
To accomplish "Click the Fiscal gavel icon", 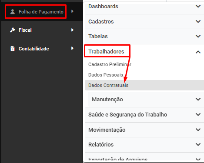I will click(x=13, y=30).
